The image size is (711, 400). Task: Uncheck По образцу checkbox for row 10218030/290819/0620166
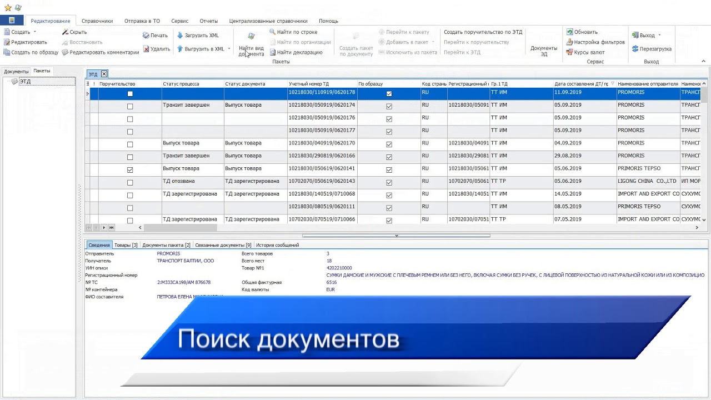[x=389, y=157]
